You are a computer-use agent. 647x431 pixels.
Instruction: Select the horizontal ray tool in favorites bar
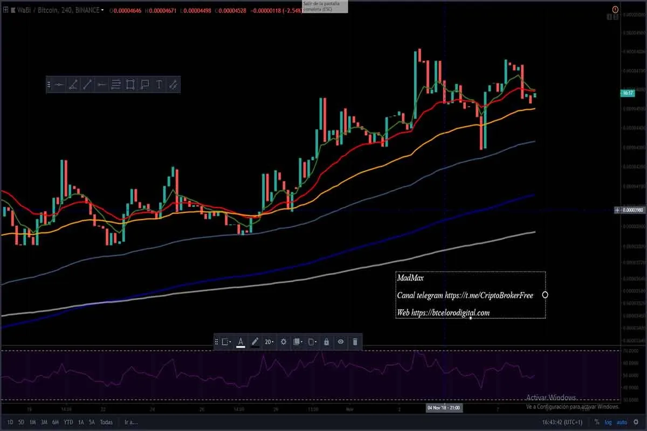coord(101,85)
